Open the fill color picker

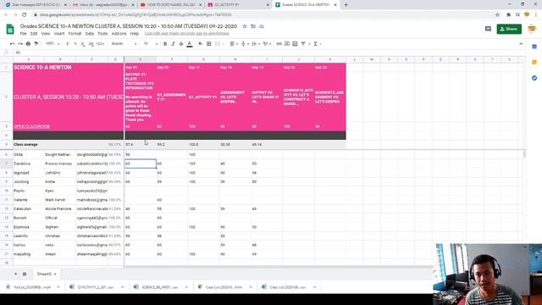[201, 44]
